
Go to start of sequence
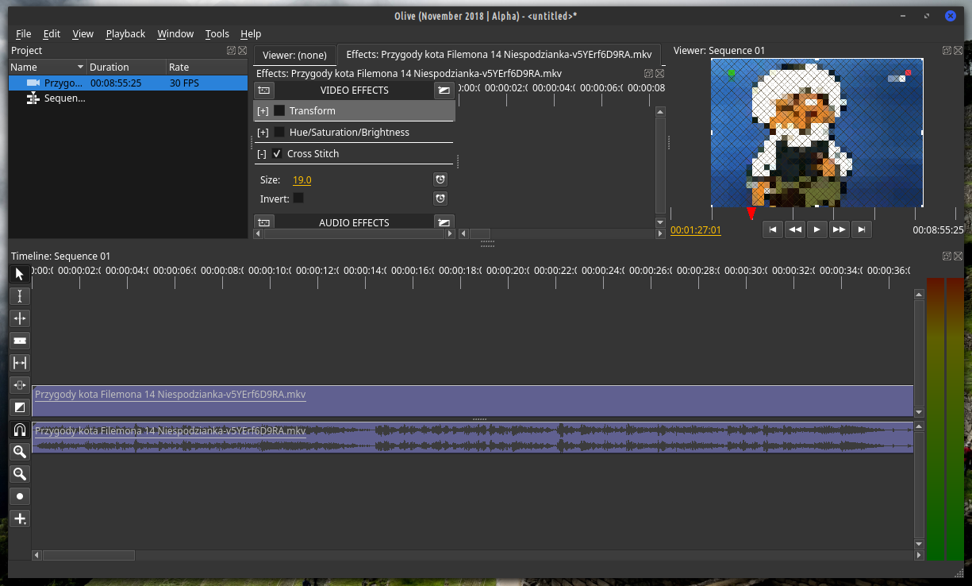point(773,229)
